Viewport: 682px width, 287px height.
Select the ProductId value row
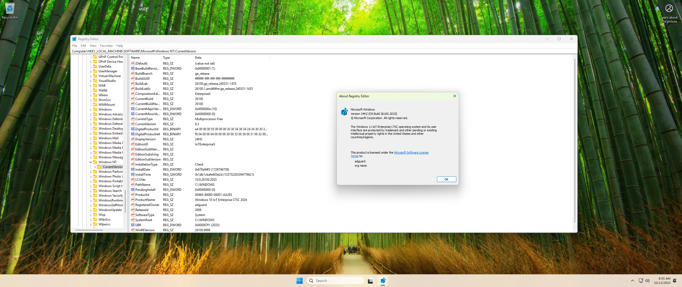tap(200, 195)
